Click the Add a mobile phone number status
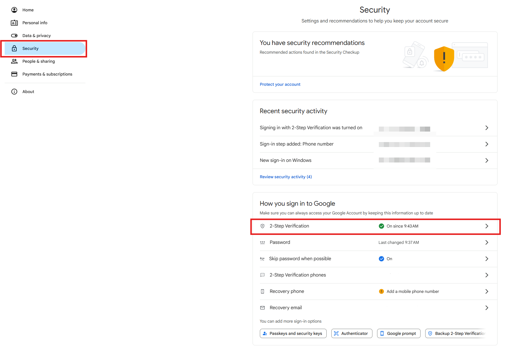The height and width of the screenshot is (348, 513). 413,291
